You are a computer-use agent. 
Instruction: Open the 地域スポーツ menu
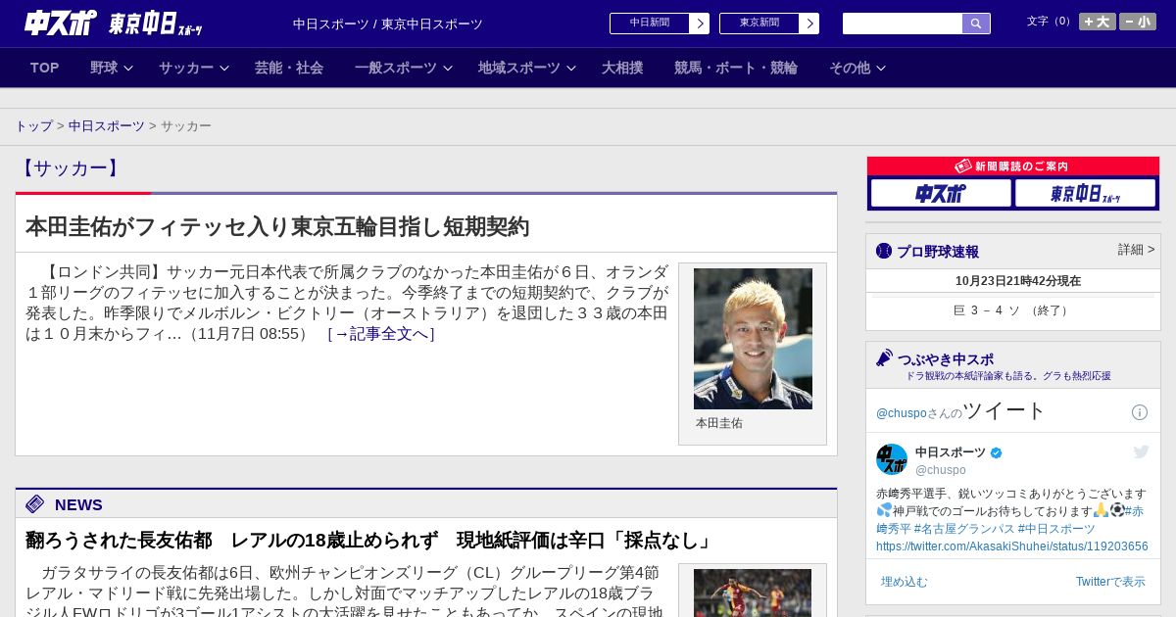[x=519, y=68]
